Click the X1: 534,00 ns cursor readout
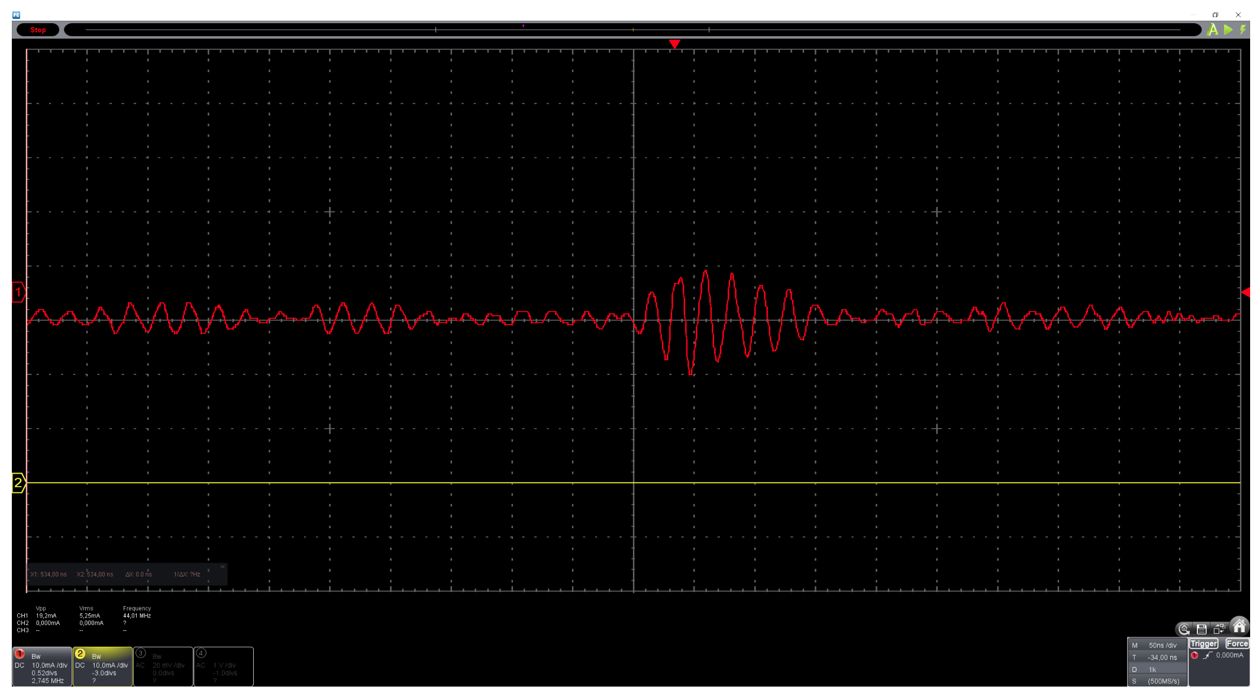Viewport: 1259px width, 699px height. [x=49, y=574]
